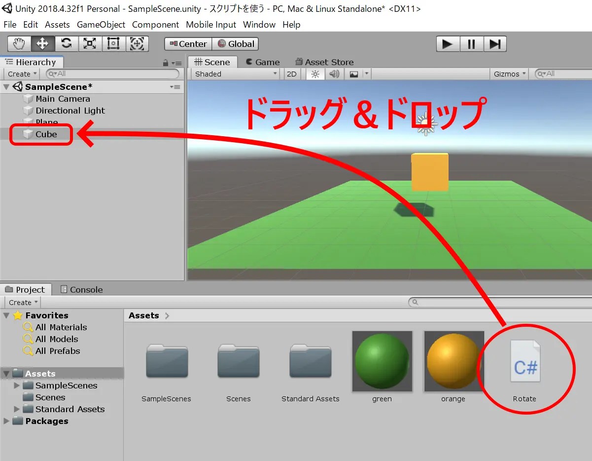Select the Hierarchy tab

point(31,62)
